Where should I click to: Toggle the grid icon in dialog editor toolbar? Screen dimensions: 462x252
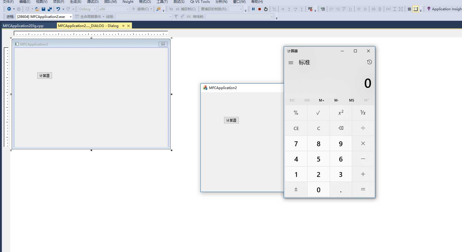[x=409, y=9]
